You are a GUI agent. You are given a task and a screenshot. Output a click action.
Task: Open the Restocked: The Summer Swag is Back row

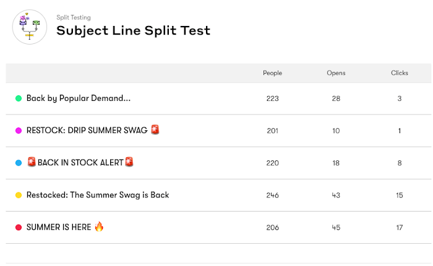tap(98, 195)
